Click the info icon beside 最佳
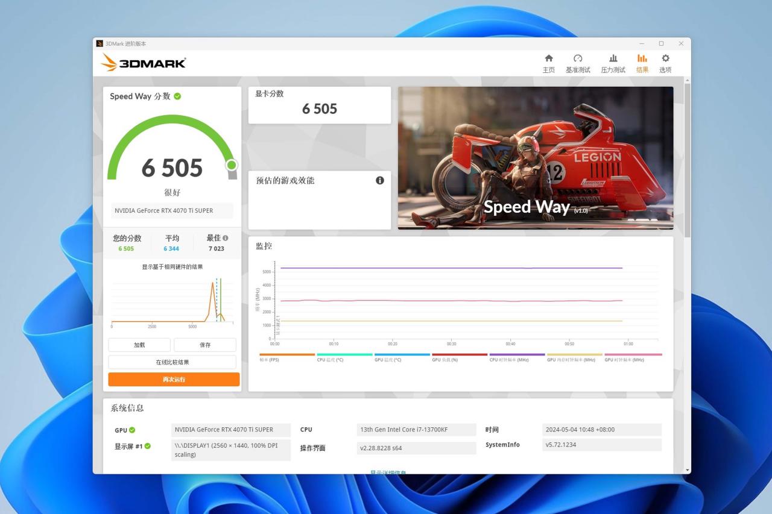Viewport: 772px width, 514px height. 226,238
